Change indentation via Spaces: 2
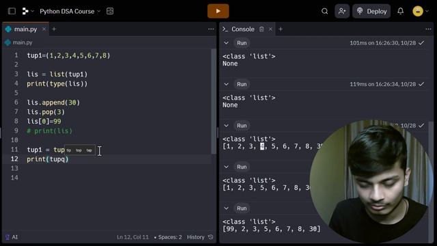437x246 pixels. (168, 237)
